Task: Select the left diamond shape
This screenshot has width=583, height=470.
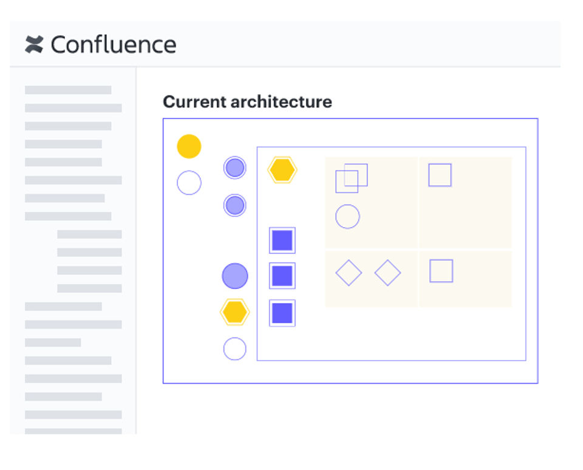Action: coord(349,273)
